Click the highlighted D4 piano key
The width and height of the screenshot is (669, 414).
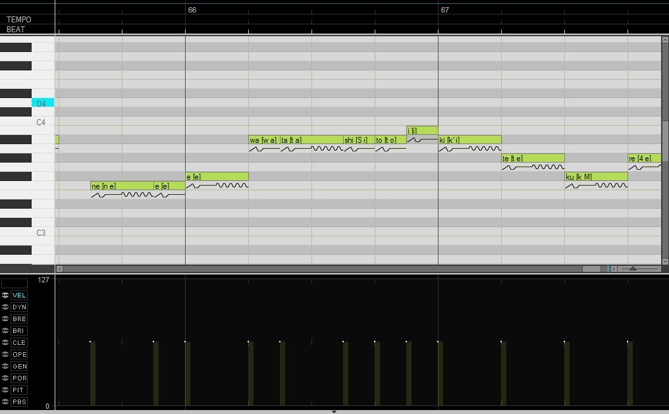point(43,103)
